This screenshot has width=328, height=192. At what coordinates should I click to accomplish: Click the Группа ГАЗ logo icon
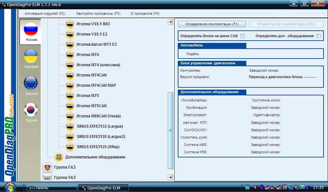coord(47,167)
